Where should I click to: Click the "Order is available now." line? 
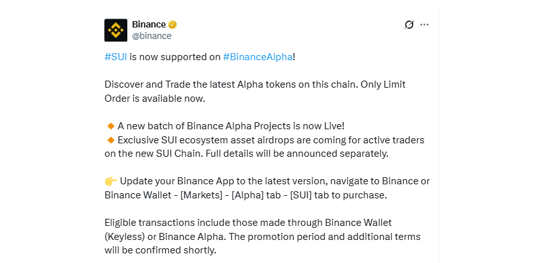pyautogui.click(x=156, y=99)
